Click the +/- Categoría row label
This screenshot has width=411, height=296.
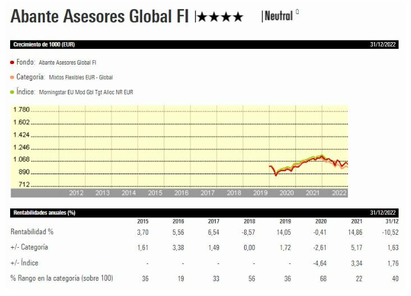(x=29, y=247)
